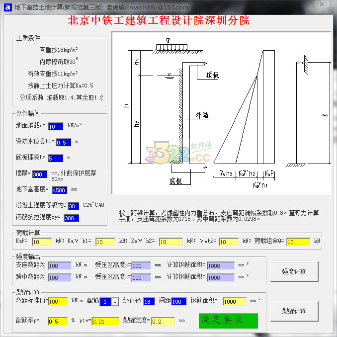Click the pte value field
The height and width of the screenshot is (337, 337).
(105, 322)
